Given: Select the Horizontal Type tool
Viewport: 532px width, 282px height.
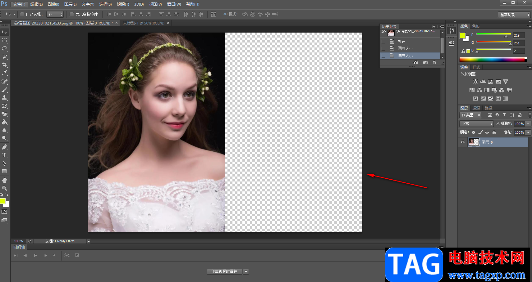Looking at the screenshot, I should click(4, 155).
